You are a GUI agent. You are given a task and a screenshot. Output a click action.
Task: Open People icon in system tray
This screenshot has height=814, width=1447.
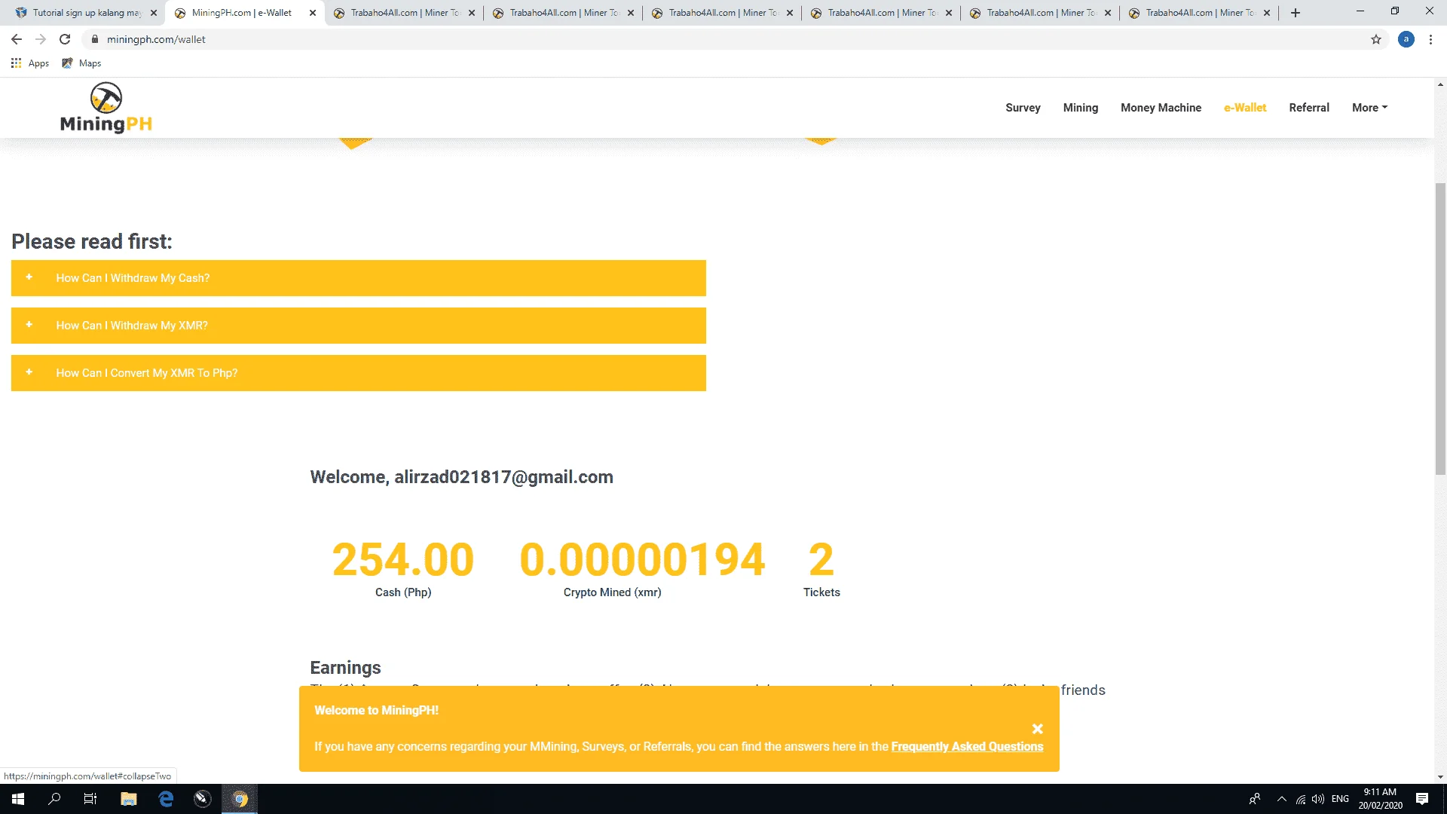(x=1255, y=799)
